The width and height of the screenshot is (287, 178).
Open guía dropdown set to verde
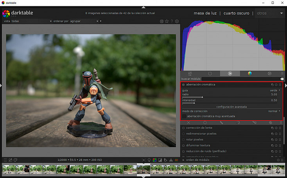[231, 90]
